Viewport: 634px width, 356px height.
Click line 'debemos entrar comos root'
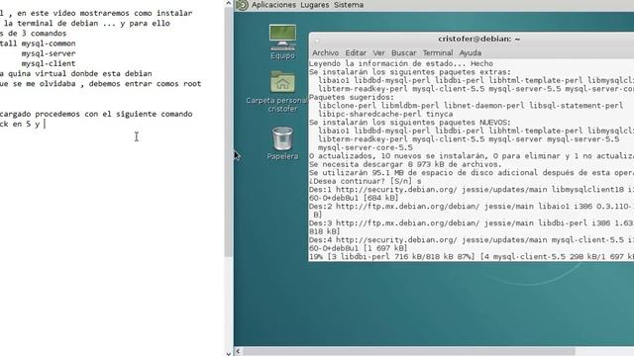click(145, 83)
